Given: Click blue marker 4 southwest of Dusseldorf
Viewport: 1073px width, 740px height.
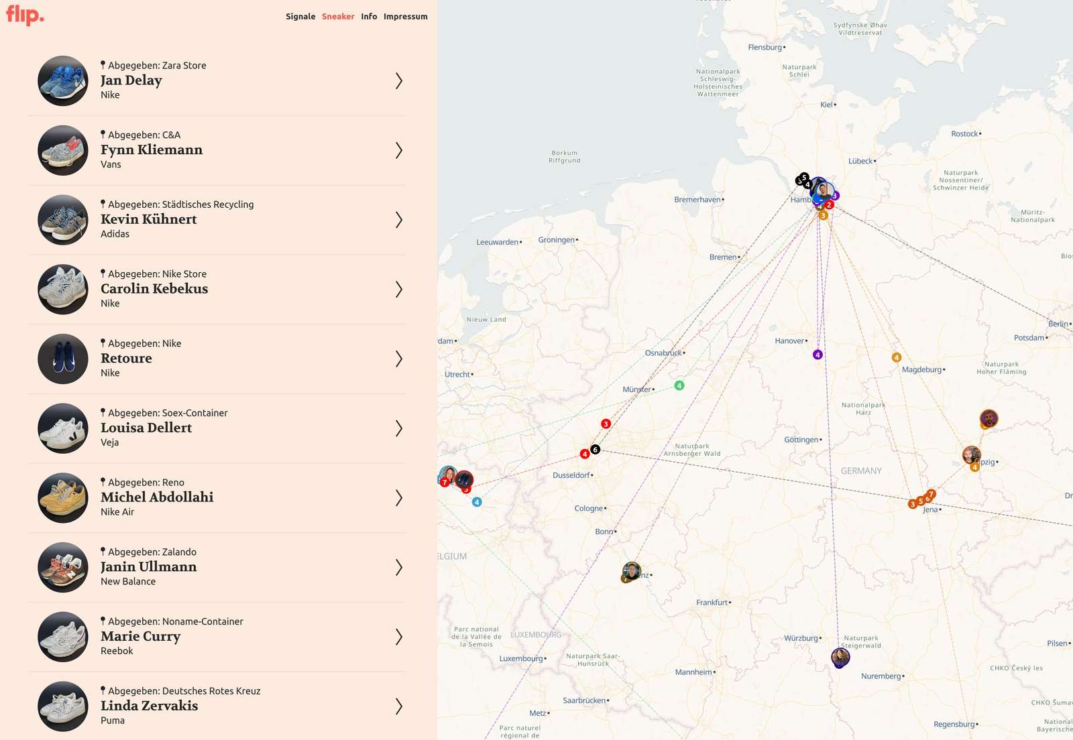Looking at the screenshot, I should pyautogui.click(x=477, y=502).
